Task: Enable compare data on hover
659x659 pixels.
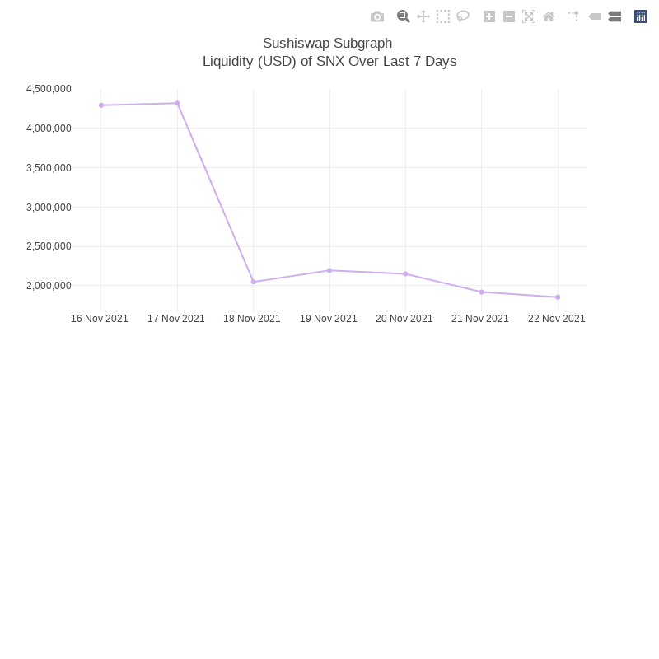Action: (615, 16)
